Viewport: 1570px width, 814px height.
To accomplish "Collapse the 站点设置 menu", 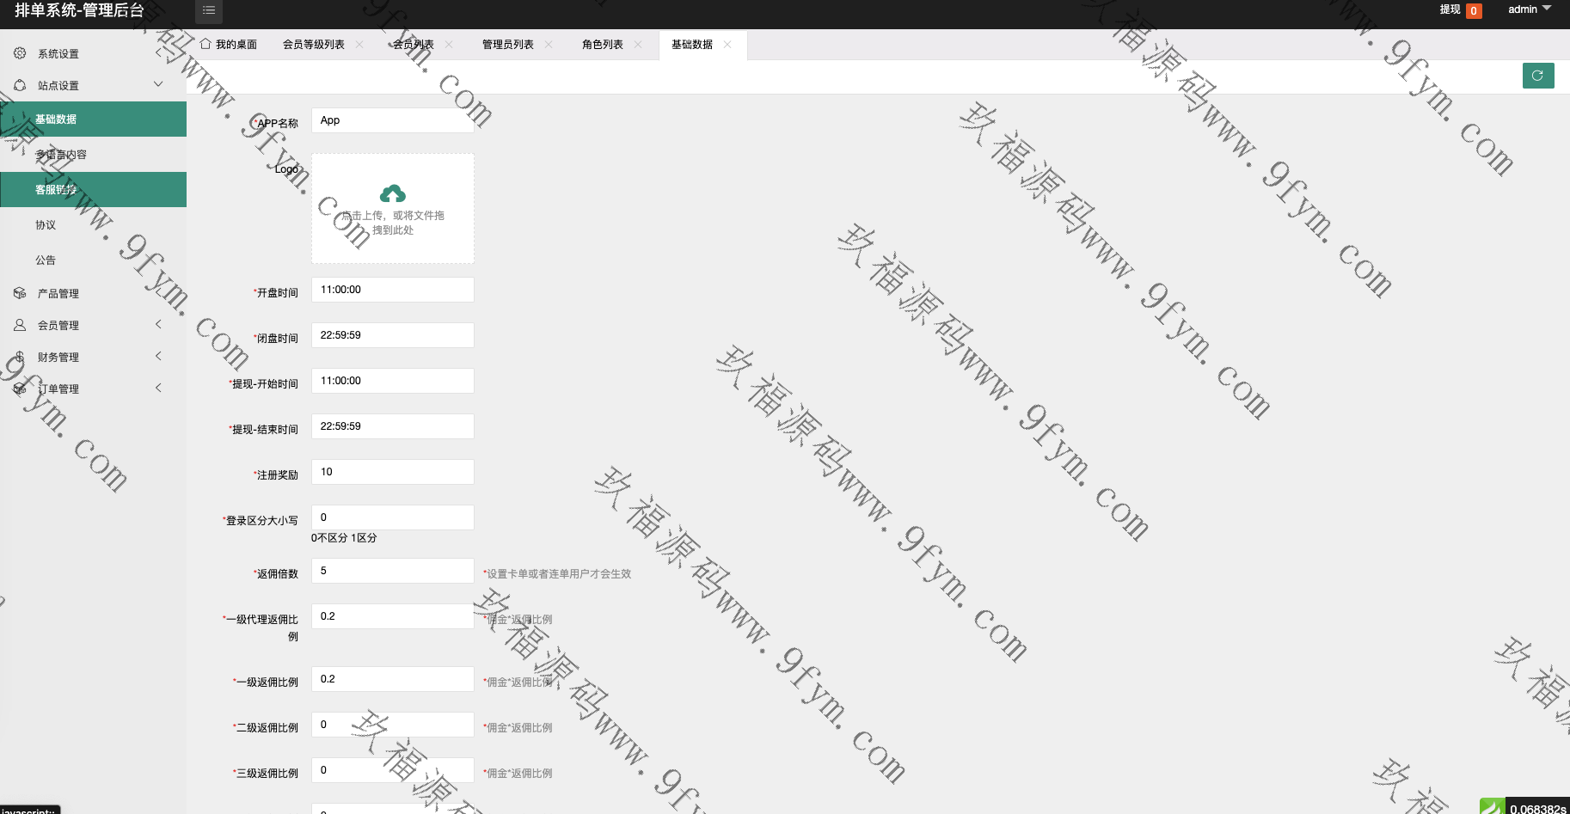I will [x=158, y=84].
